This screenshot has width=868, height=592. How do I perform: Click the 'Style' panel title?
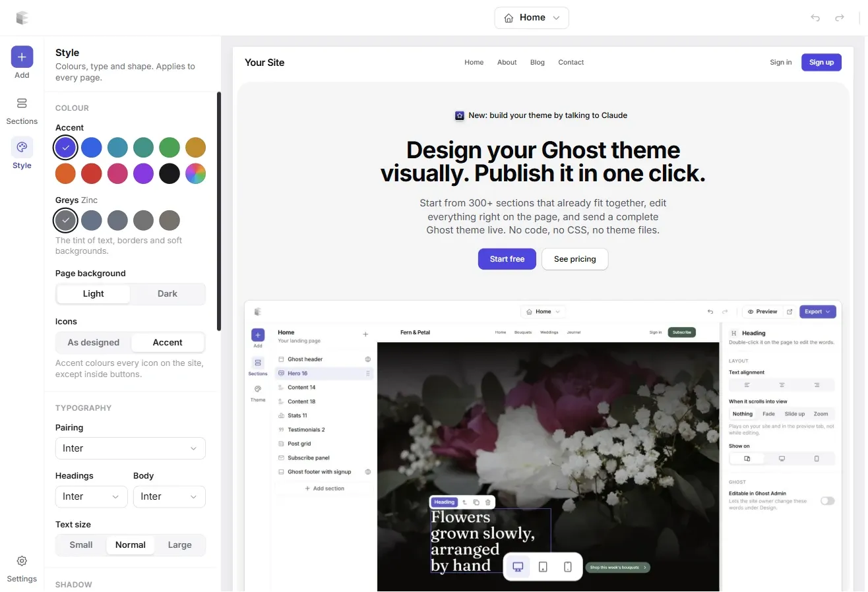(67, 53)
